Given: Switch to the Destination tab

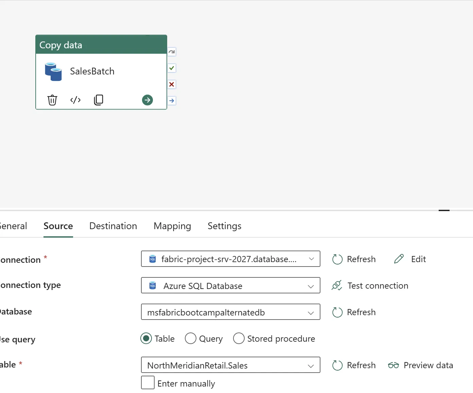Looking at the screenshot, I should point(113,226).
